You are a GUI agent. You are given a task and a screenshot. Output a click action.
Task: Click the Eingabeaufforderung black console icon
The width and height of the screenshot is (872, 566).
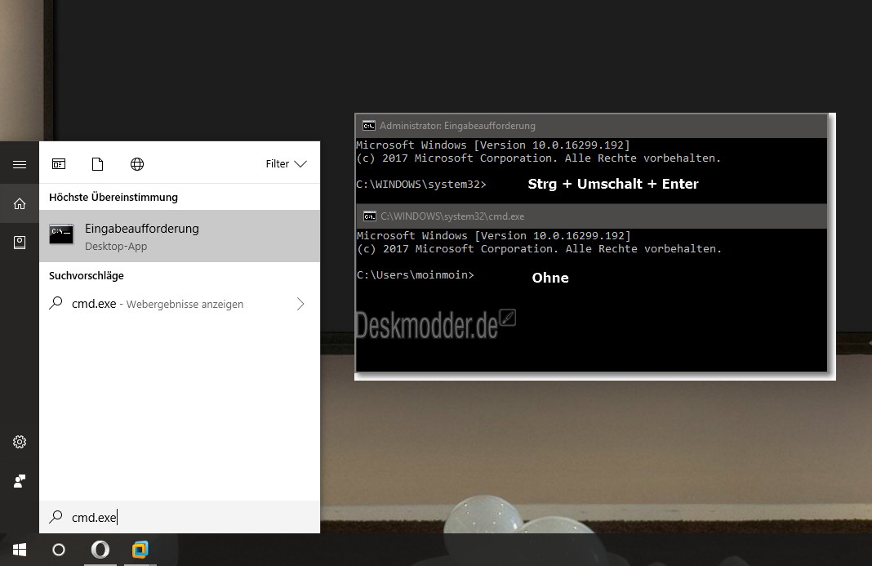coord(61,234)
